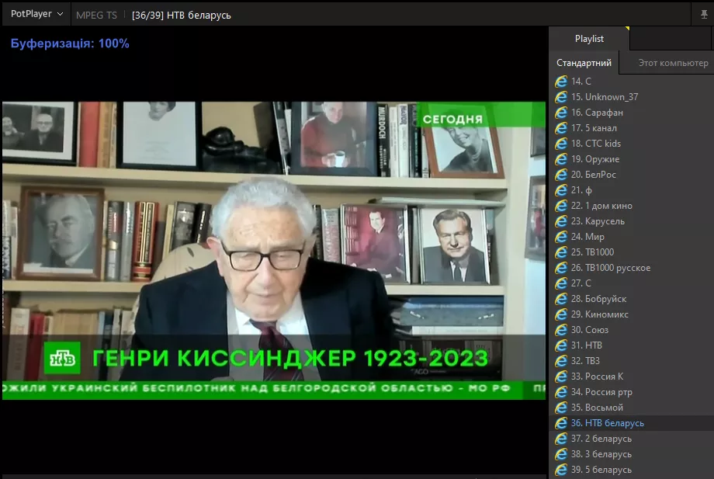This screenshot has width=714, height=479.
Task: Click the icon next to 16. Сарафан
Action: point(561,113)
